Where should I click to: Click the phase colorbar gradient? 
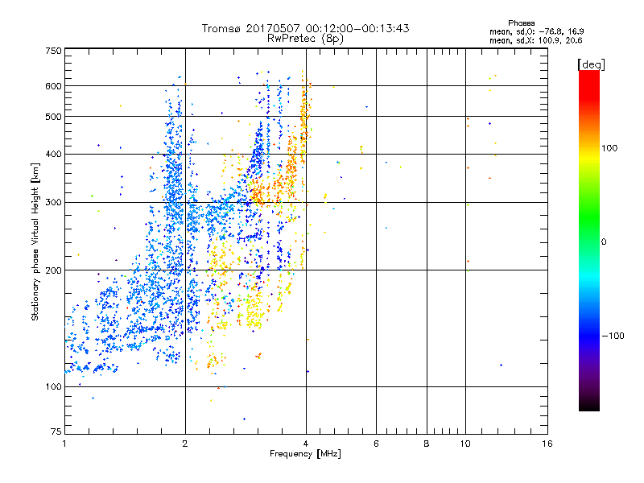pyautogui.click(x=589, y=241)
